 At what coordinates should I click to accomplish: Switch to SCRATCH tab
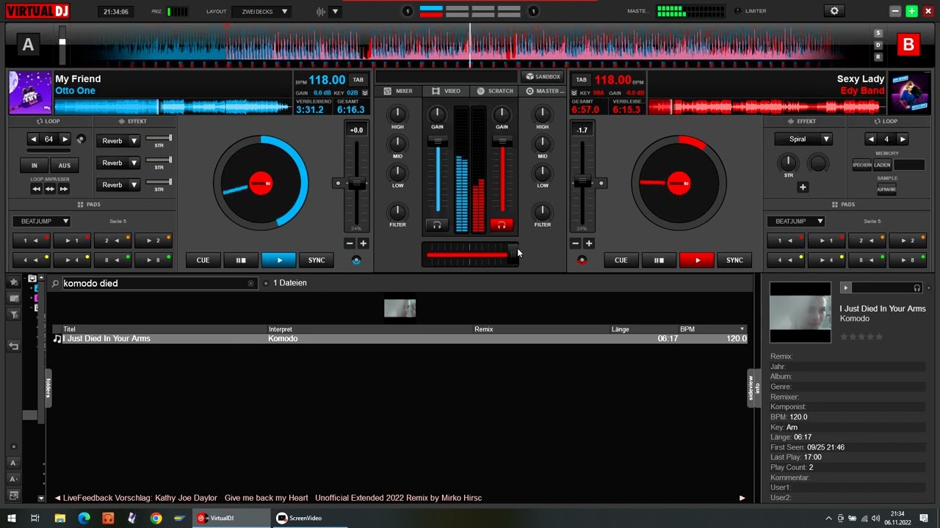pos(495,91)
